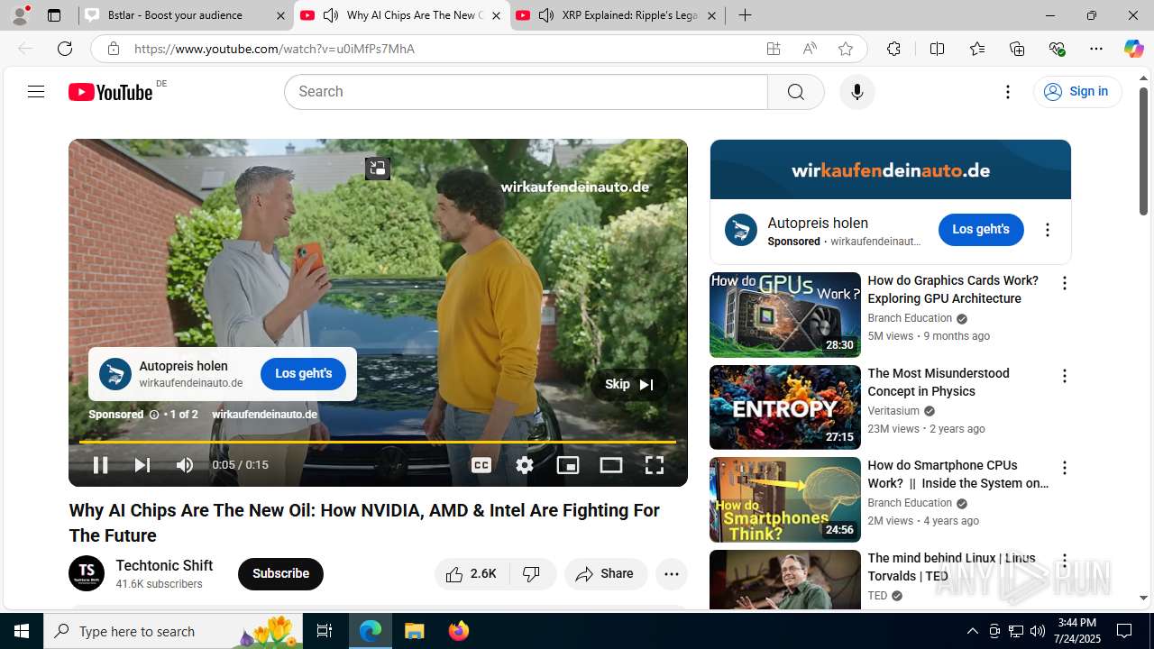Switch to miniplayer mode
The height and width of the screenshot is (649, 1154).
coord(568,465)
